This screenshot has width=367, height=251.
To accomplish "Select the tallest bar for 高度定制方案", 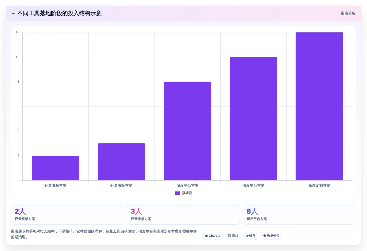I will 319,106.
